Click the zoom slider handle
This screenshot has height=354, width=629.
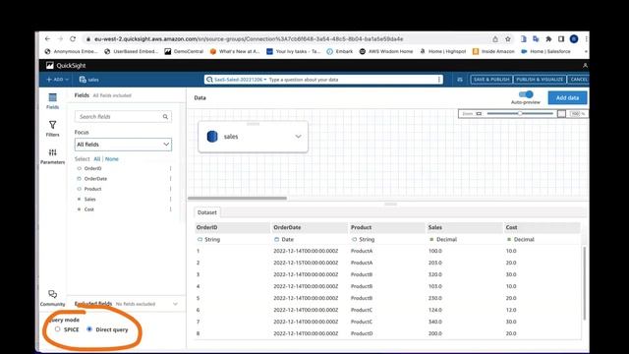coord(520,114)
